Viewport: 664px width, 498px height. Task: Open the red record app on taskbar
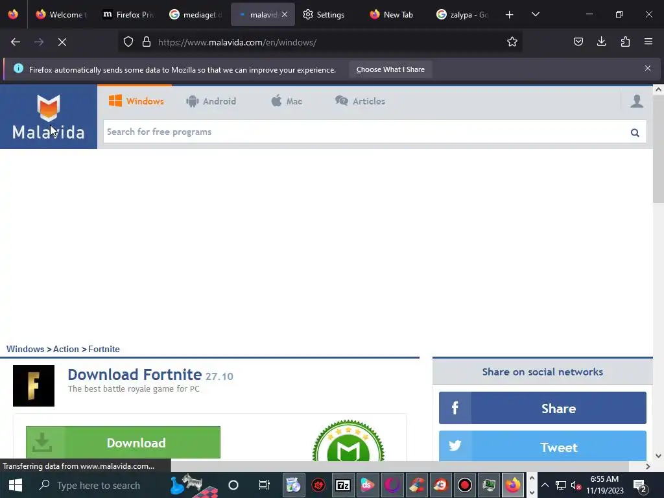tap(464, 485)
